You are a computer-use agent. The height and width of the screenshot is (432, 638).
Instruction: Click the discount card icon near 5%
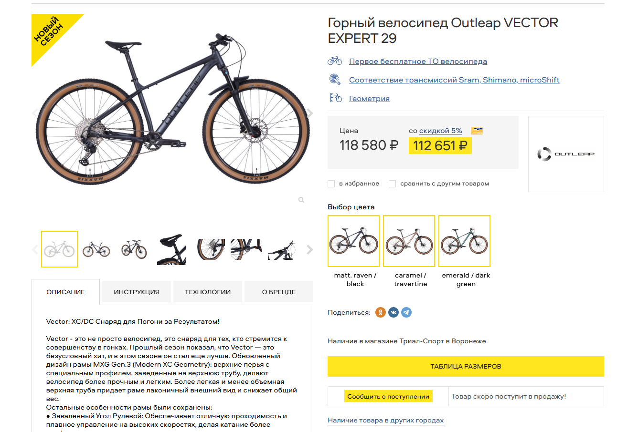[x=477, y=131]
